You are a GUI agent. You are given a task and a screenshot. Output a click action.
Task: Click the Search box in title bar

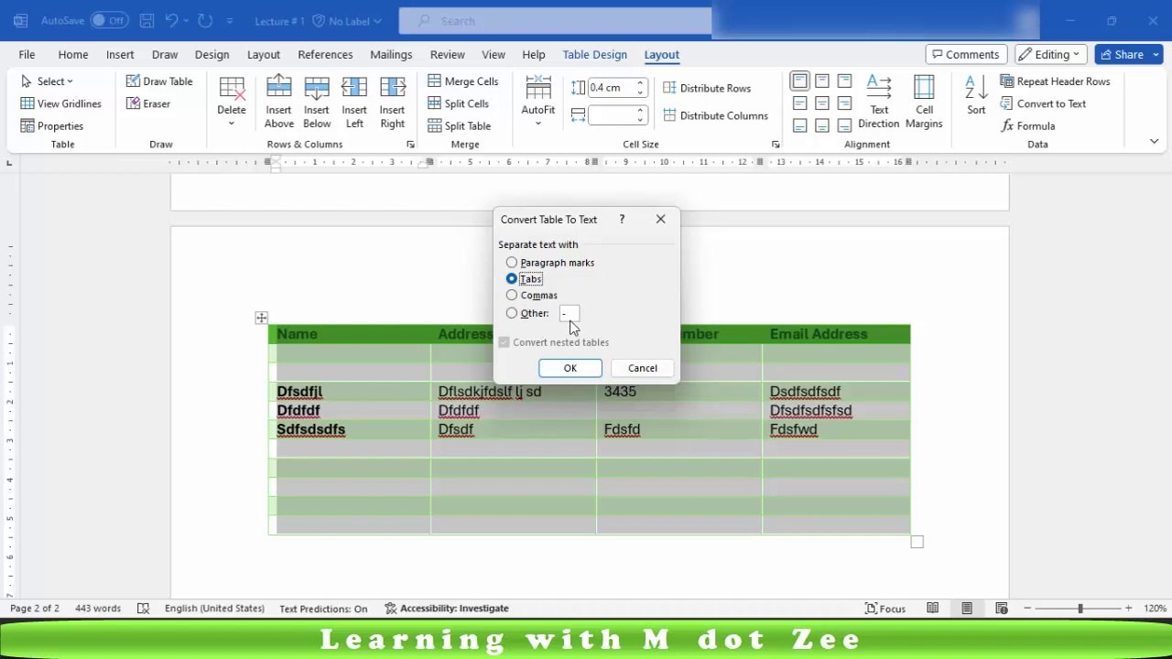tap(555, 20)
